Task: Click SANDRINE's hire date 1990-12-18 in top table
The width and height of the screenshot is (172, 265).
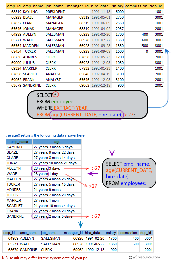Action: tap(101, 85)
